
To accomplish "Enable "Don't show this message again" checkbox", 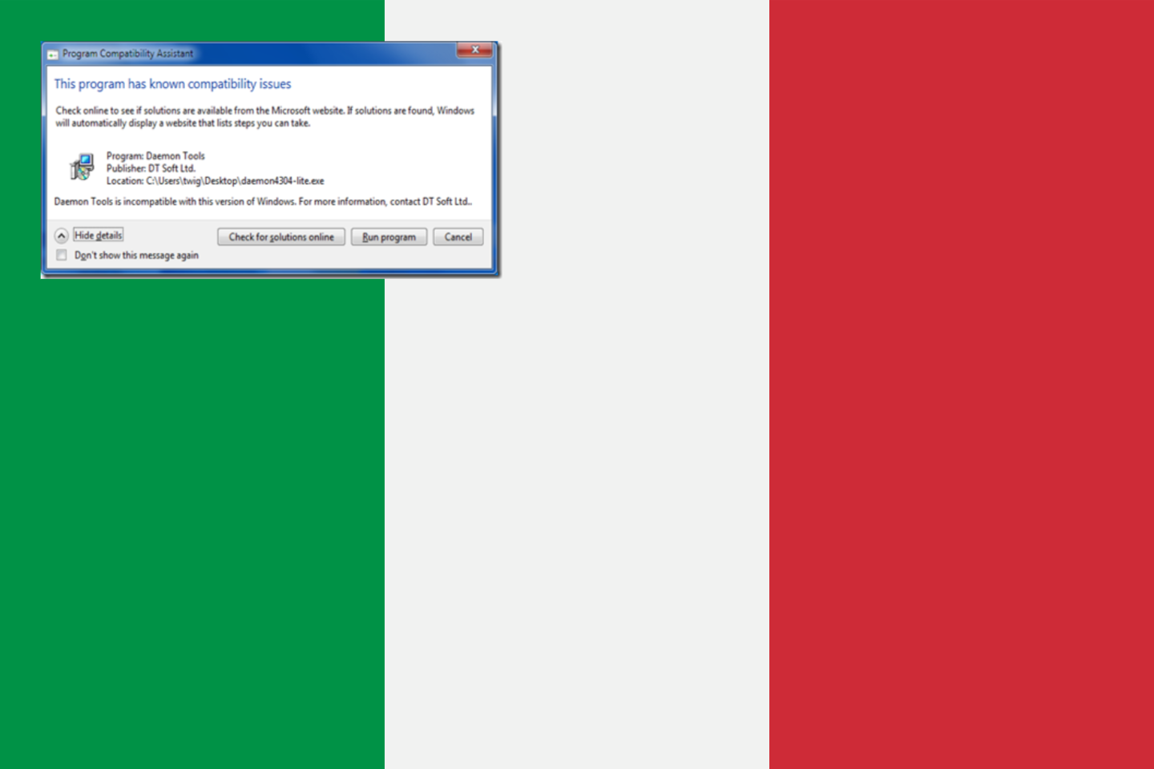I will click(x=62, y=256).
